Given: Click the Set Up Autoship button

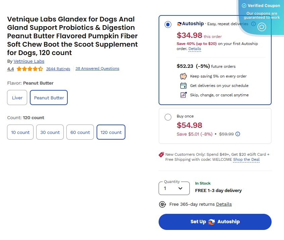Looking at the screenshot, I should pos(215,222).
